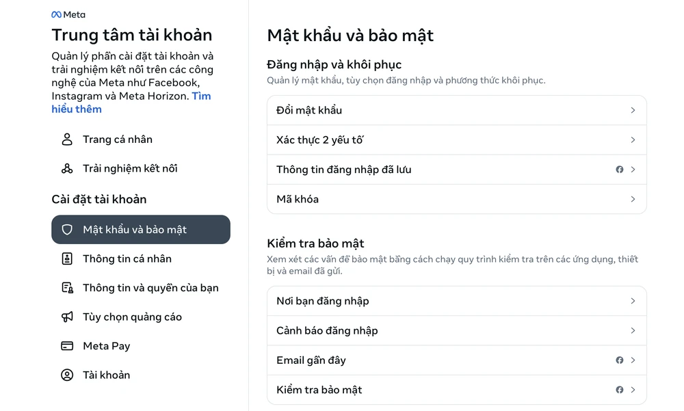This screenshot has width=684, height=411.
Task: Open the Cảnh báo đăng nhập setting
Action: (456, 330)
